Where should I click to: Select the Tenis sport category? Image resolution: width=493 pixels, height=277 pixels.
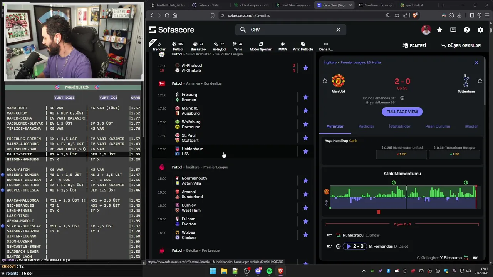[238, 46]
